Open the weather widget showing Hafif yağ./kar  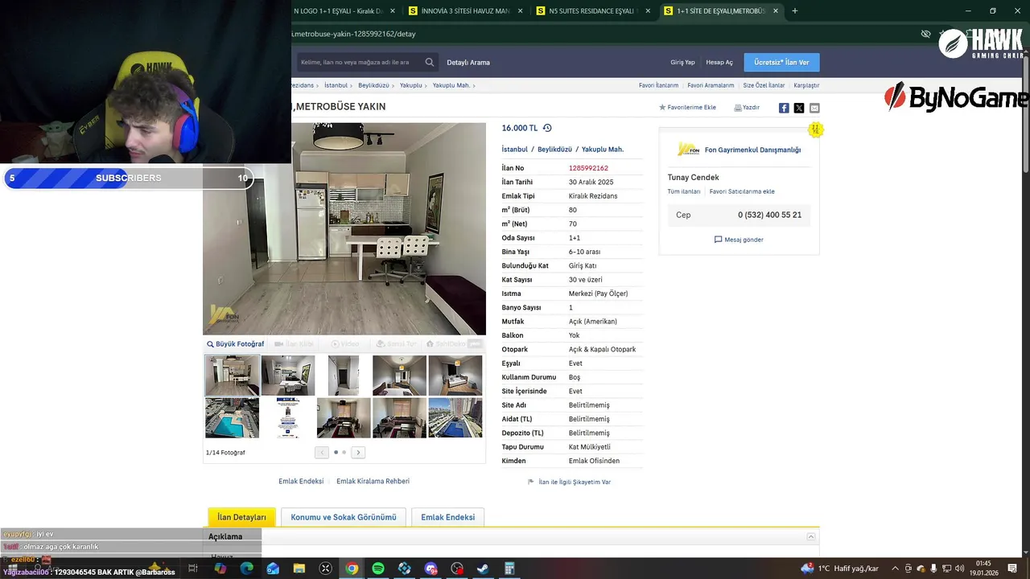(x=840, y=569)
